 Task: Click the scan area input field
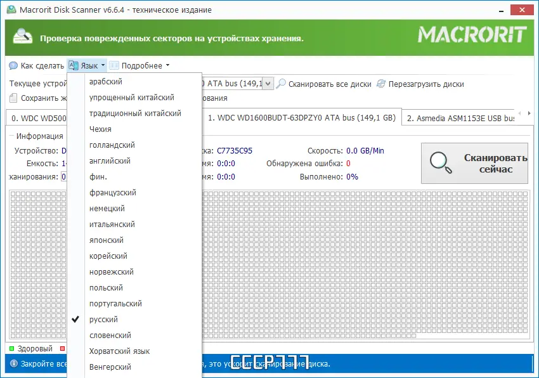click(63, 176)
